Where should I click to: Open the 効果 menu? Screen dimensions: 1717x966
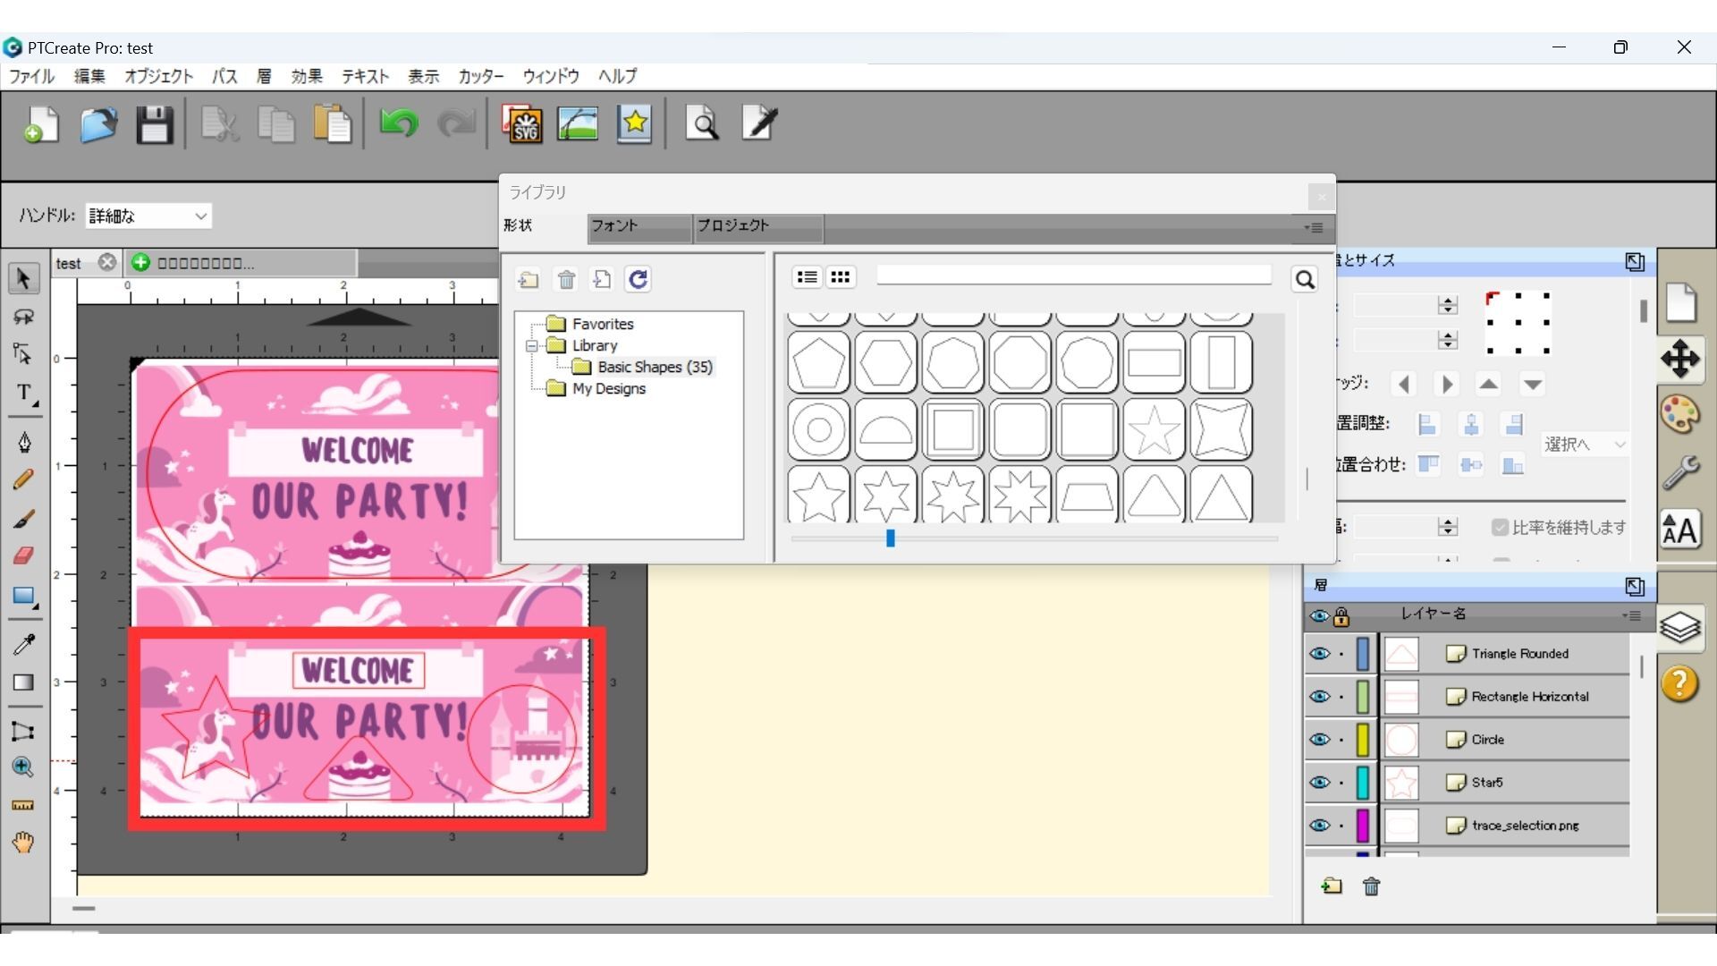(x=307, y=77)
